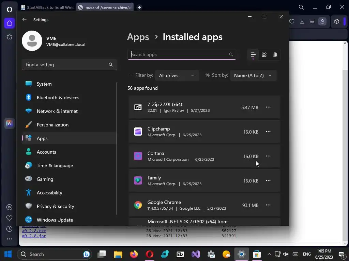This screenshot has height=261, width=349.
Task: Click the back arrow in Settings
Action: pyautogui.click(x=25, y=19)
